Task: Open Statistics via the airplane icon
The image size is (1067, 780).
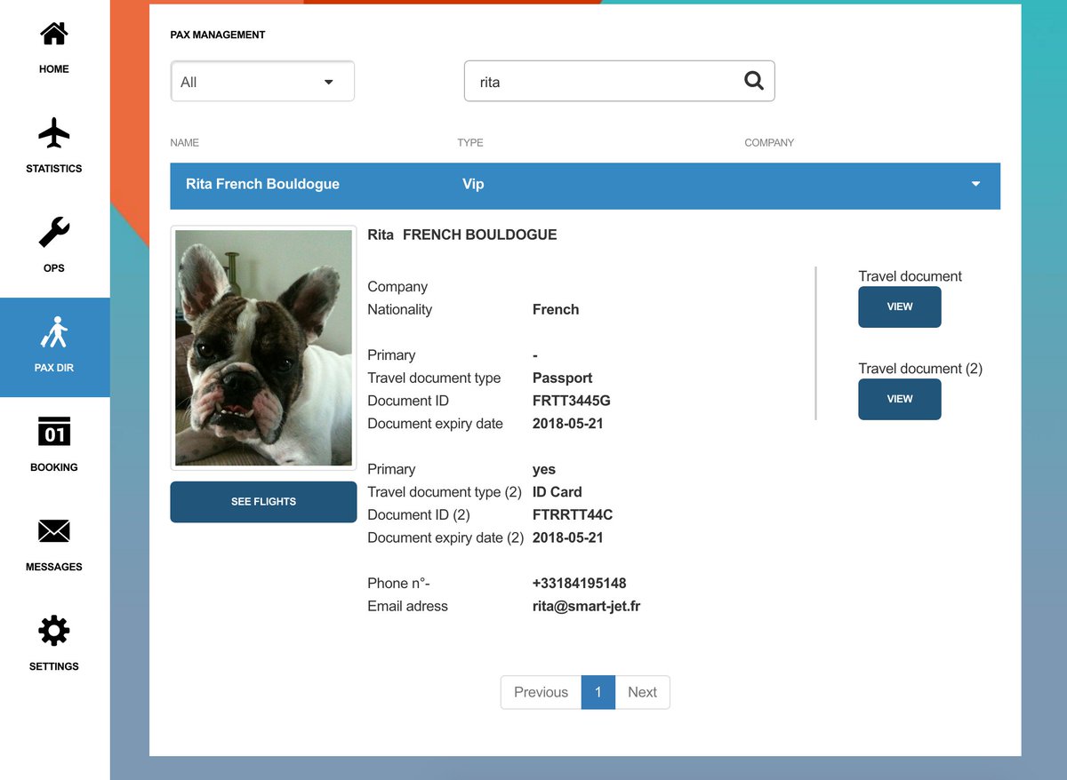Action: (54, 133)
